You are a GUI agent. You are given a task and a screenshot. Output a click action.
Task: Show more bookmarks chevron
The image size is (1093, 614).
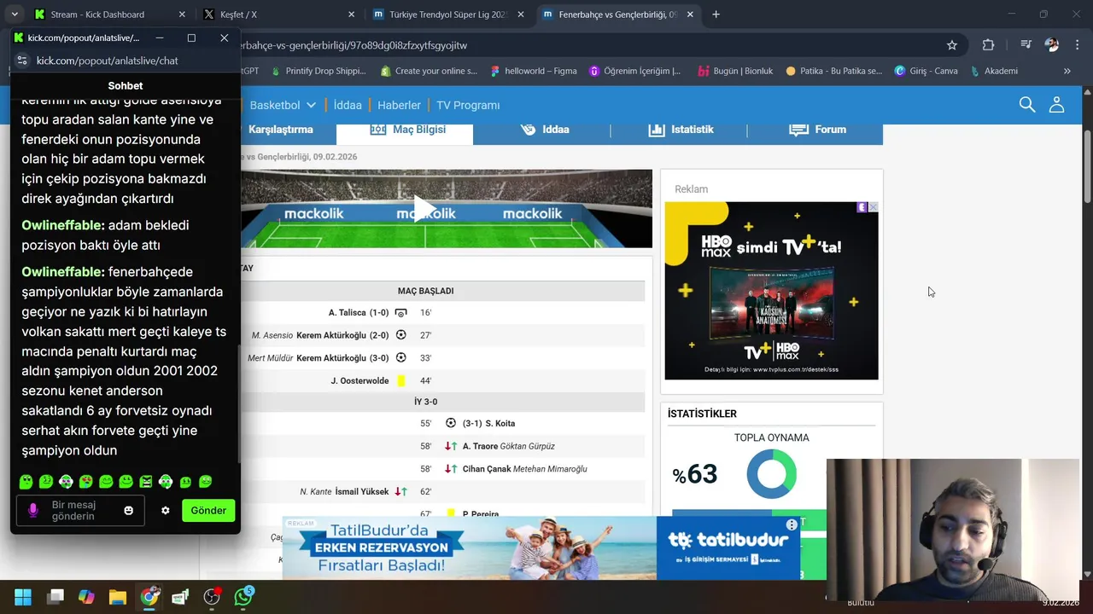coord(1067,71)
